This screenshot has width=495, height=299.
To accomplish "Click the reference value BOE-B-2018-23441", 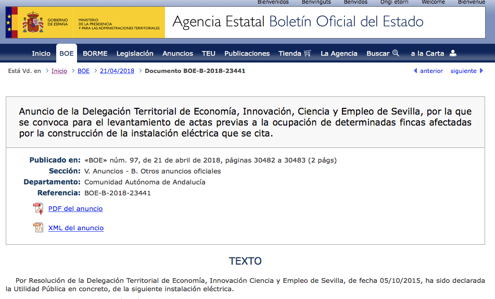I will 118,193.
